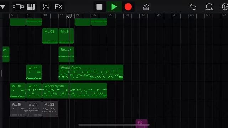Select the partial 'ox' region at left edge
This screenshot has height=128, width=228.
click(6, 54)
